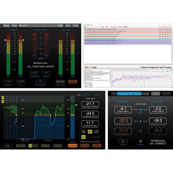Open Settings menu in Batch Processor
Image resolution: width=173 pixels, height=173 pixels.
coord(88,25)
